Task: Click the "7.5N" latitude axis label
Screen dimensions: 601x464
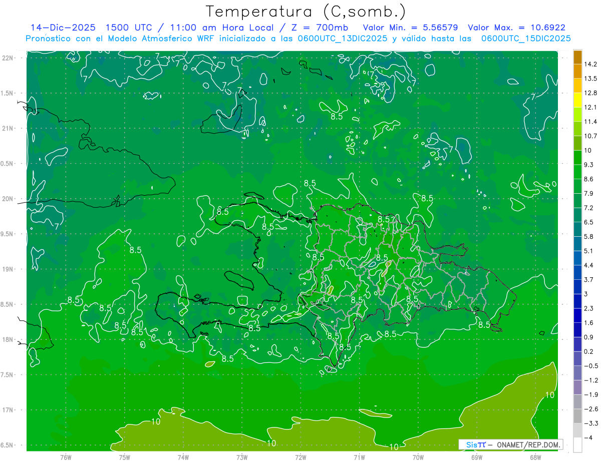Action: (x=8, y=375)
